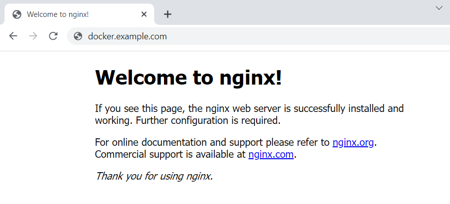Click the grayed-out forward arrow

coord(33,36)
